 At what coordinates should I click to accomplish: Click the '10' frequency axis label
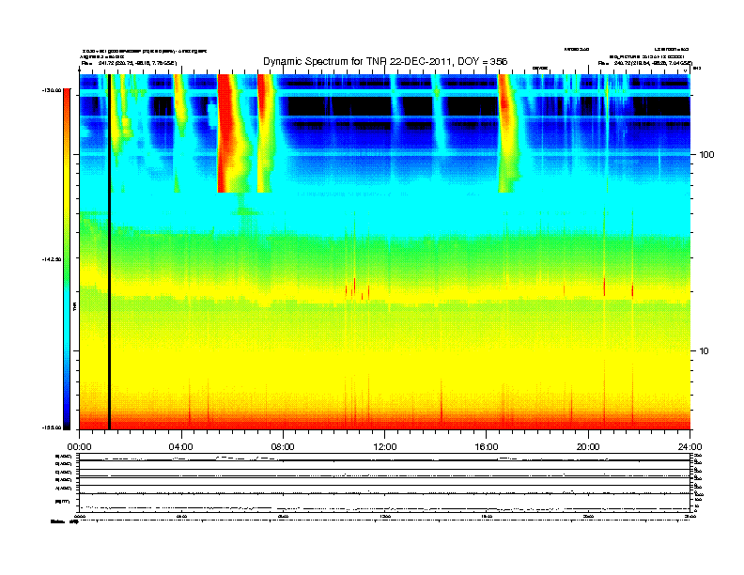(705, 351)
